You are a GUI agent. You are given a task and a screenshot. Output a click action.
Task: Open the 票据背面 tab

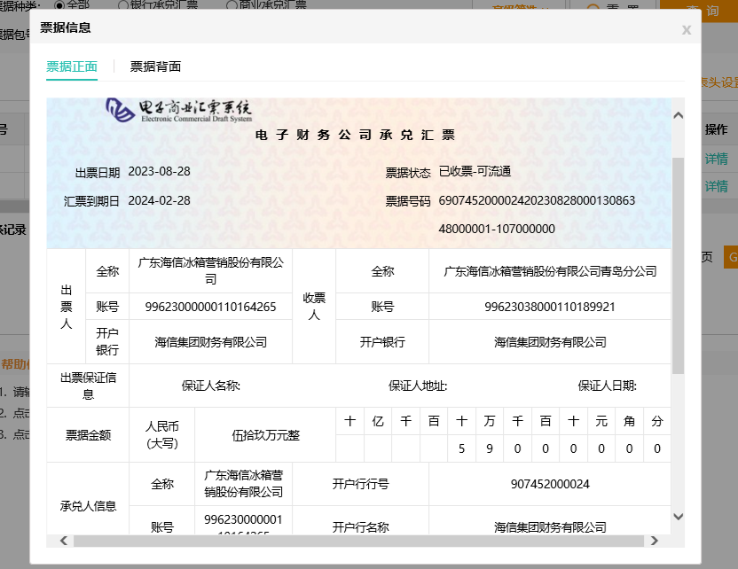click(x=155, y=66)
